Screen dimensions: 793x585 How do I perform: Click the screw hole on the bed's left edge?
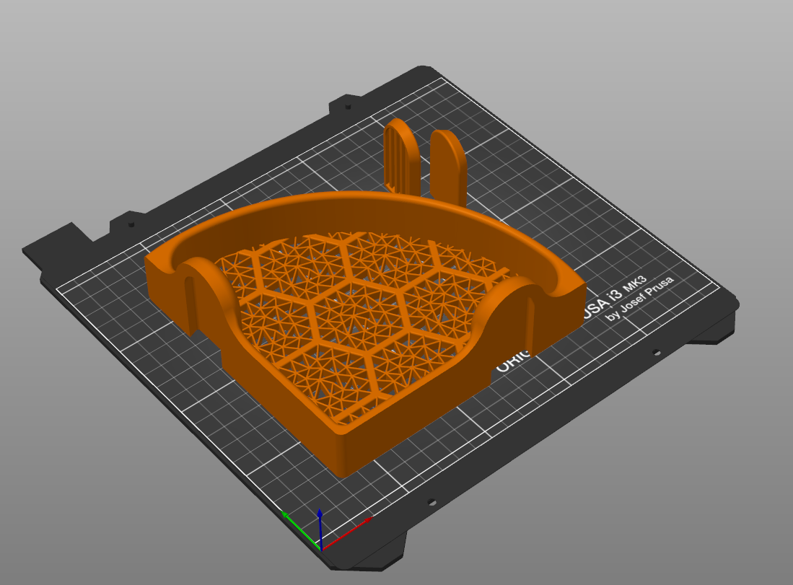(x=131, y=224)
